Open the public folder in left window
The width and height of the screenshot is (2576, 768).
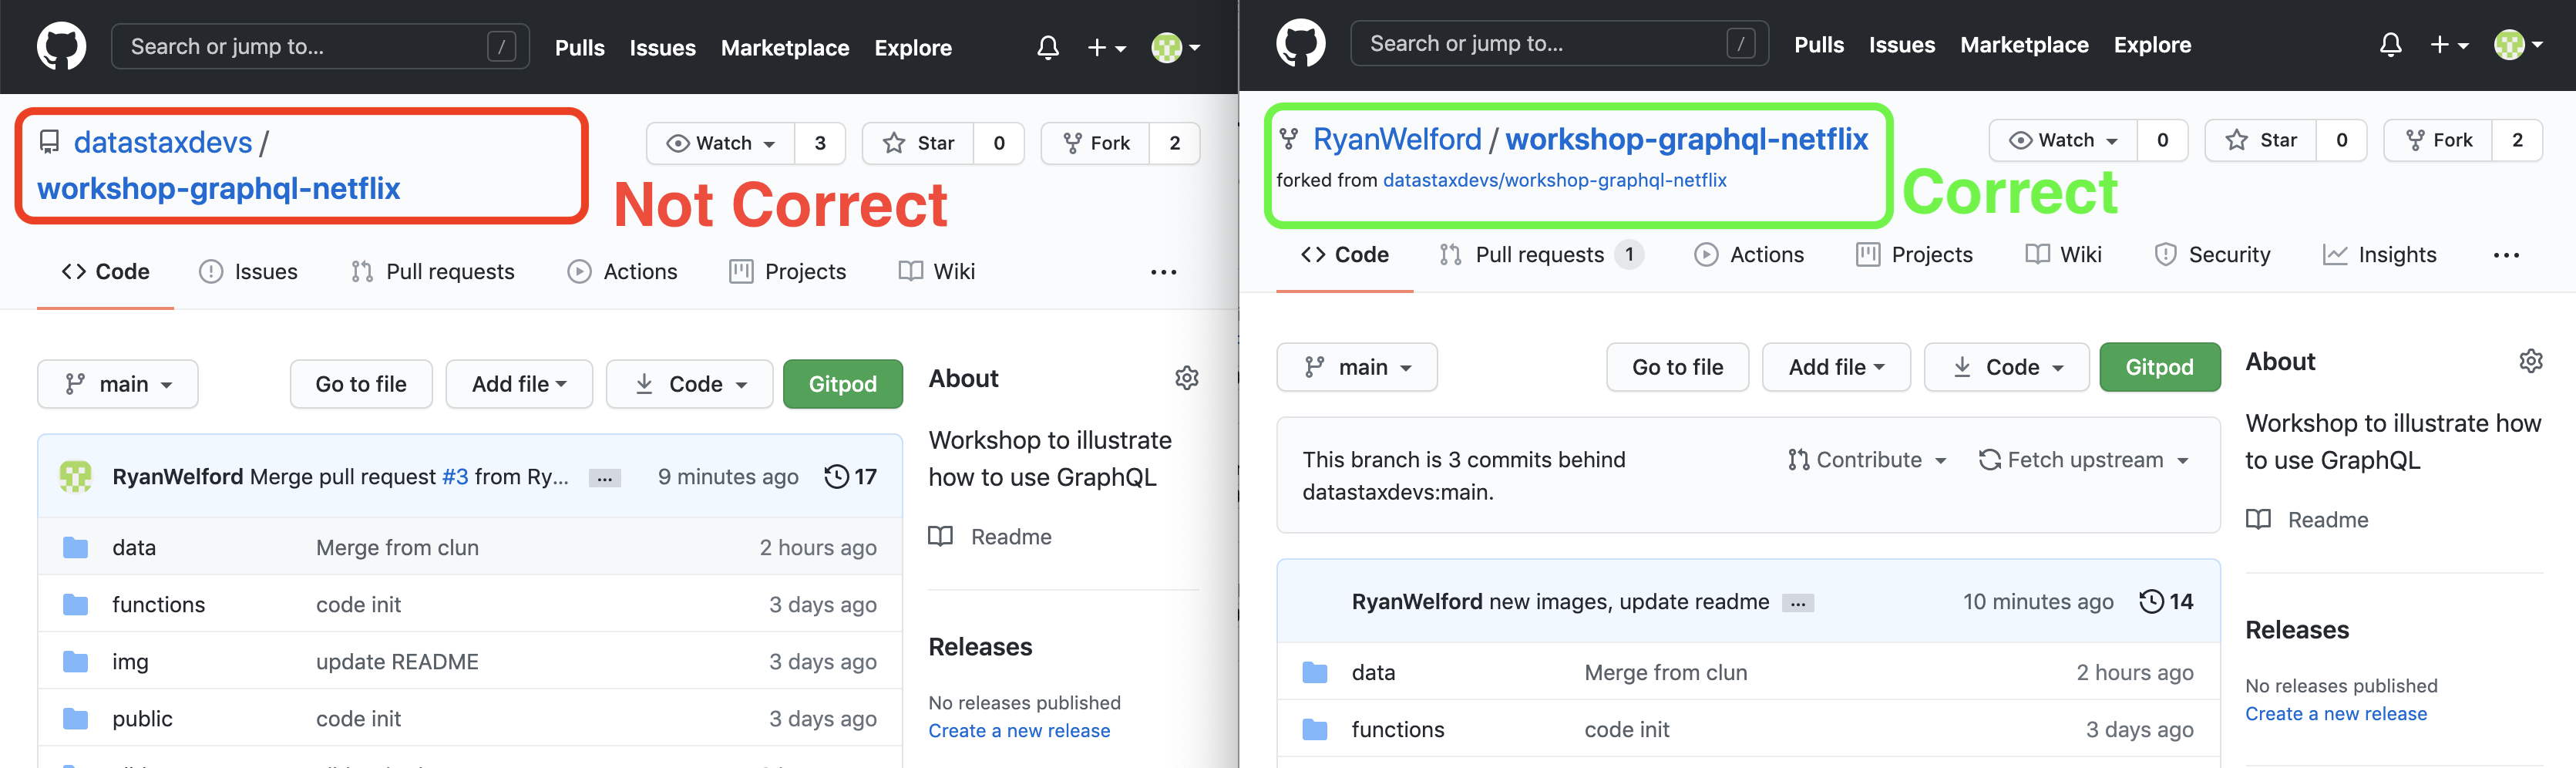[142, 719]
